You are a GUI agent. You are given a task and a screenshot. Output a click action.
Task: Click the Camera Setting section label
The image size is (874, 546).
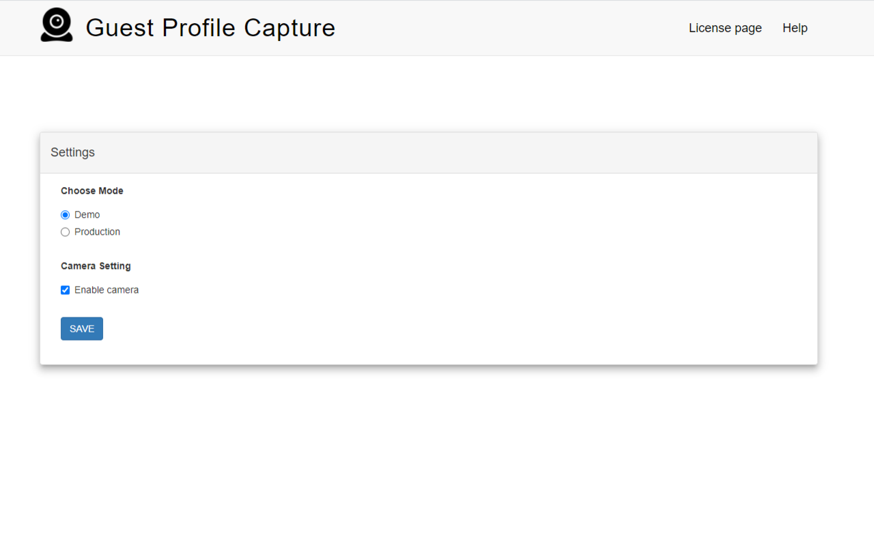click(x=96, y=265)
